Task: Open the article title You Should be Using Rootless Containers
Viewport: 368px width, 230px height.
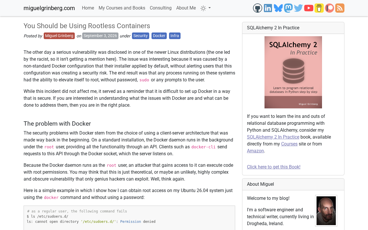Action: [x=87, y=26]
